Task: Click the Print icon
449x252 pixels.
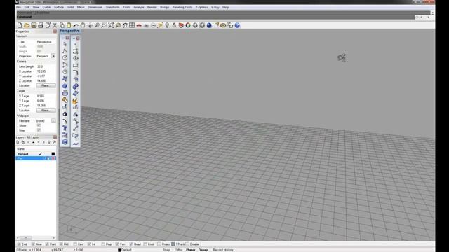Action: (x=41, y=25)
